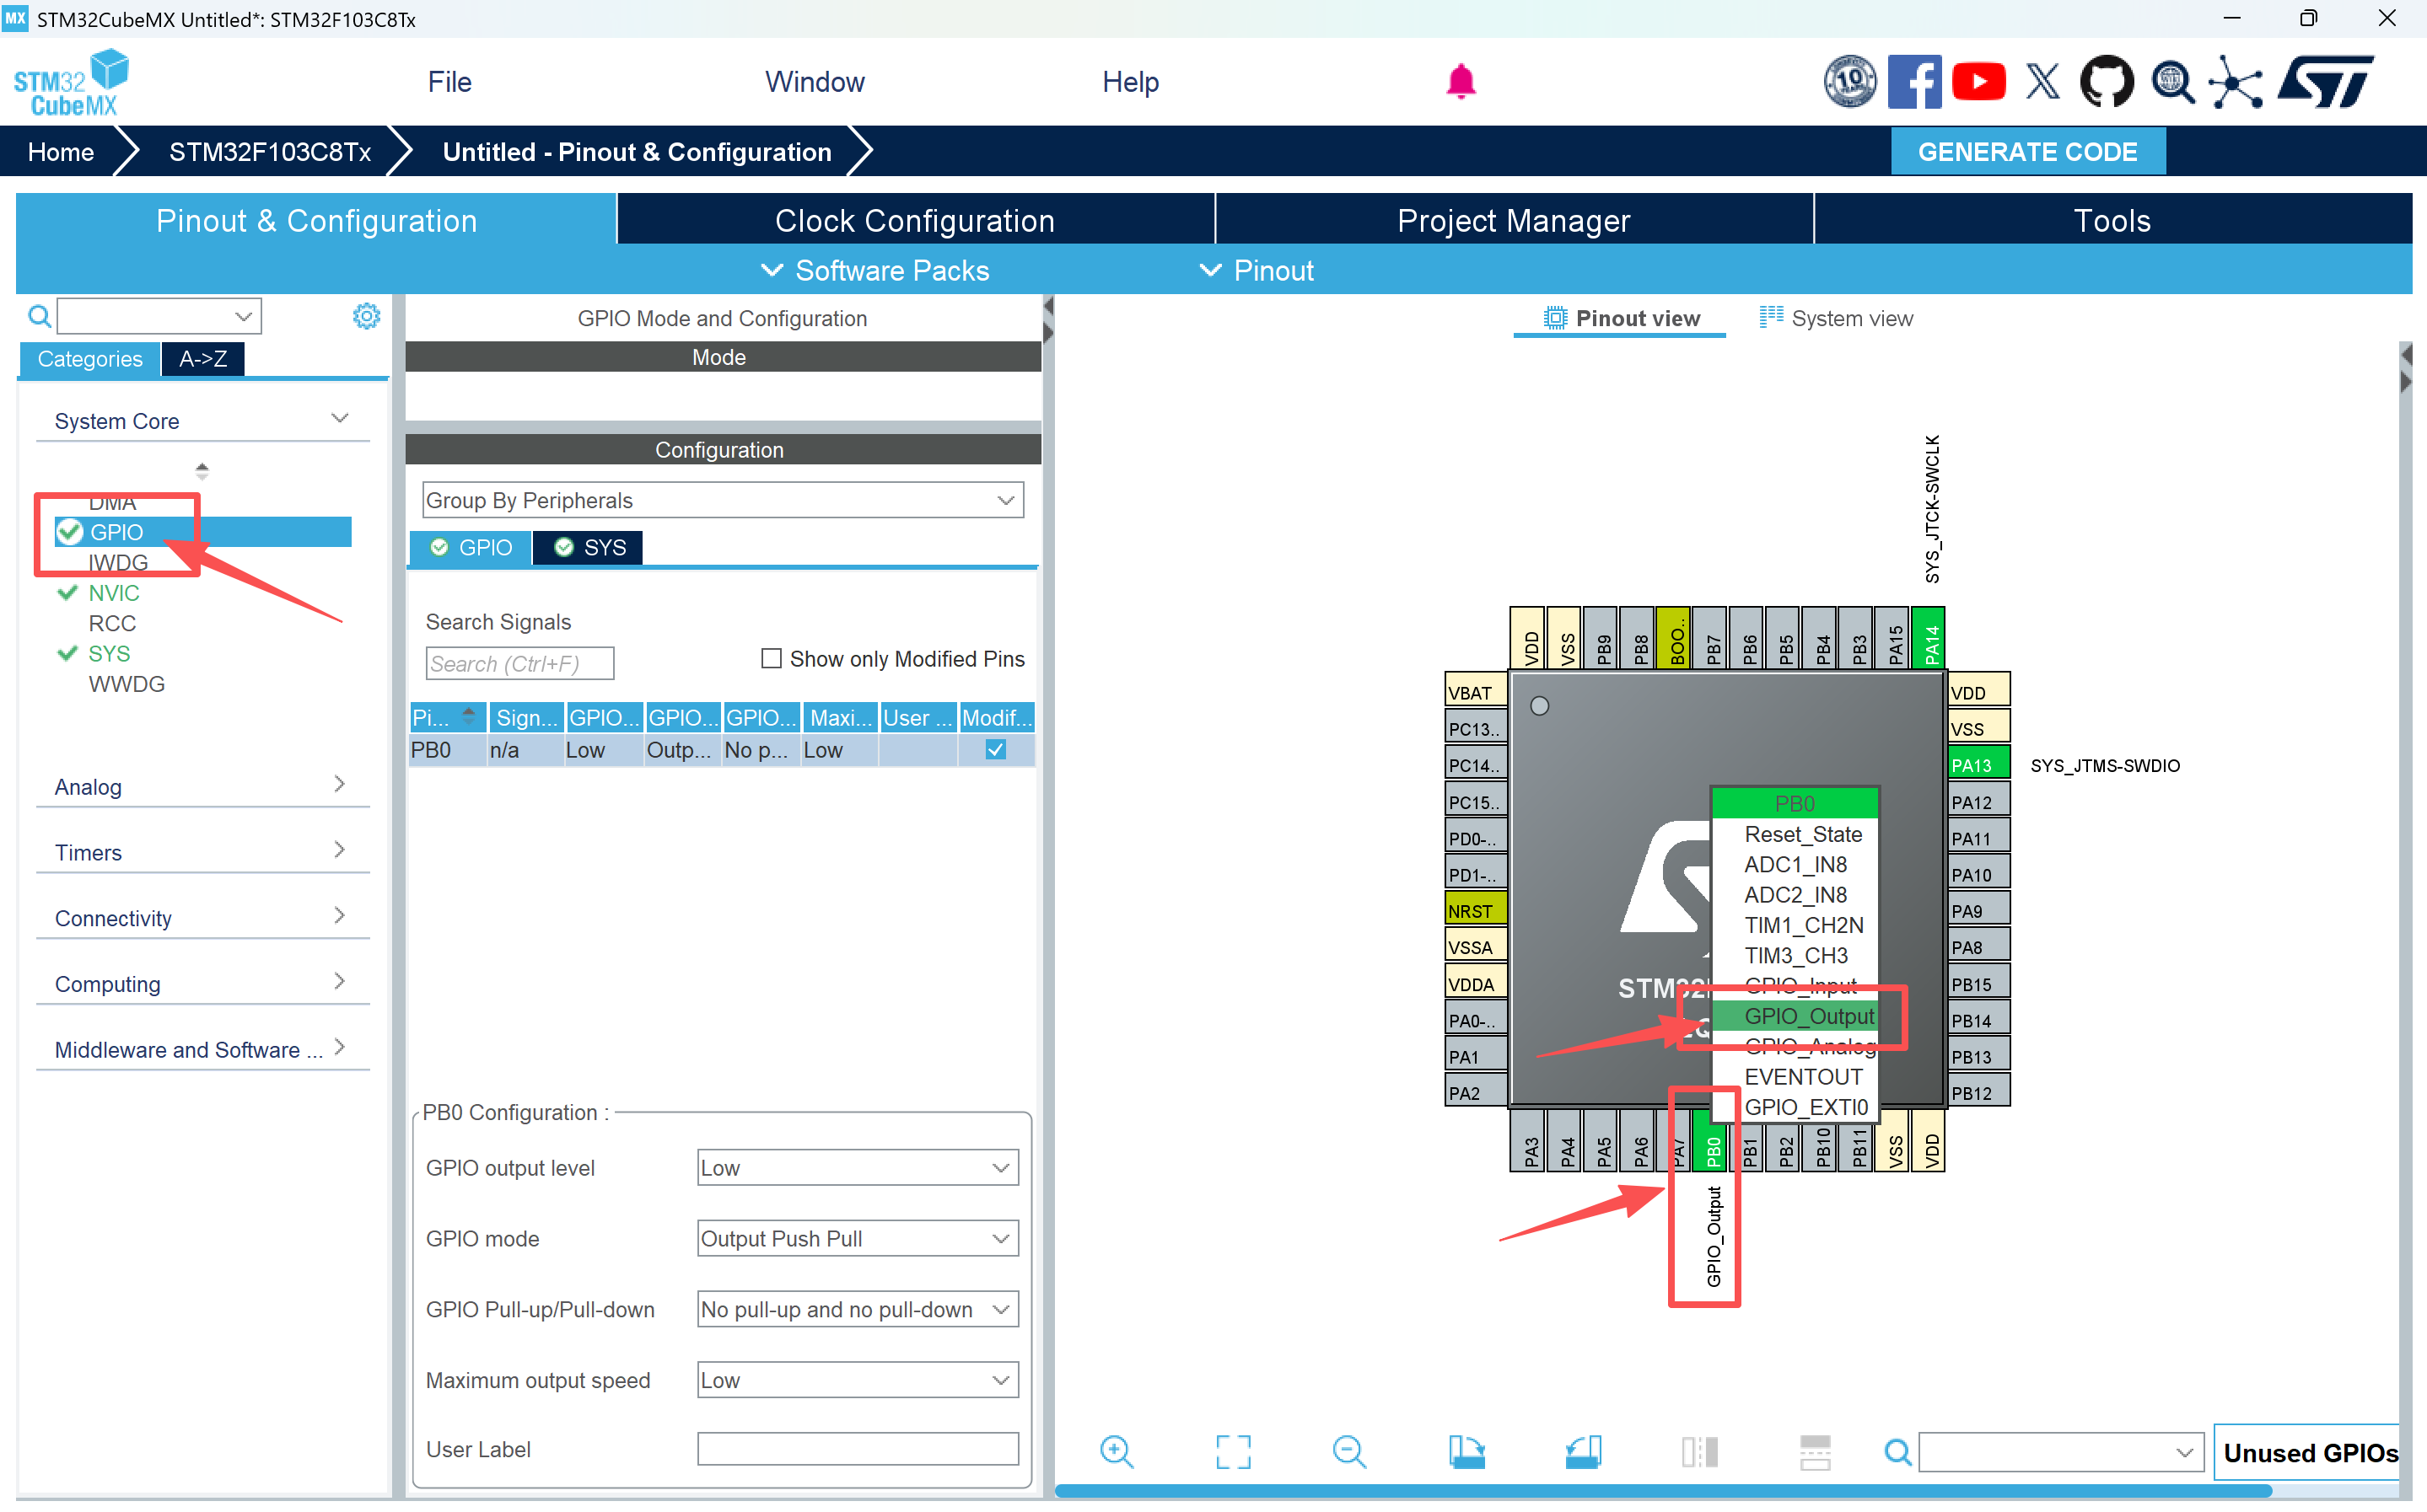
Task: Switch to the Clock Configuration tab
Action: (x=915, y=220)
